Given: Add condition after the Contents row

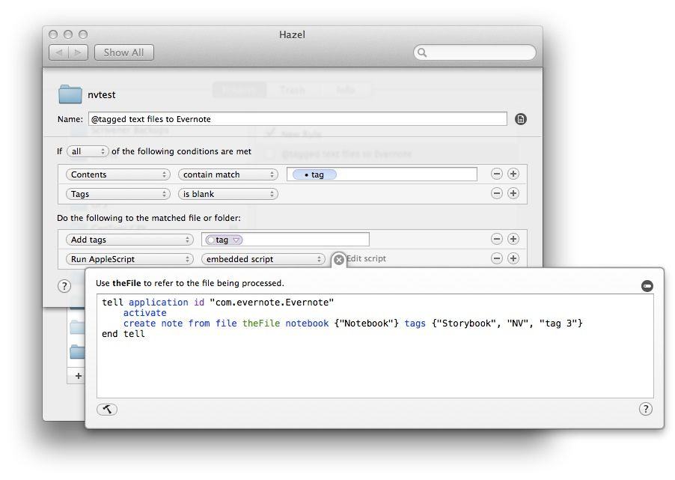Looking at the screenshot, I should (513, 174).
